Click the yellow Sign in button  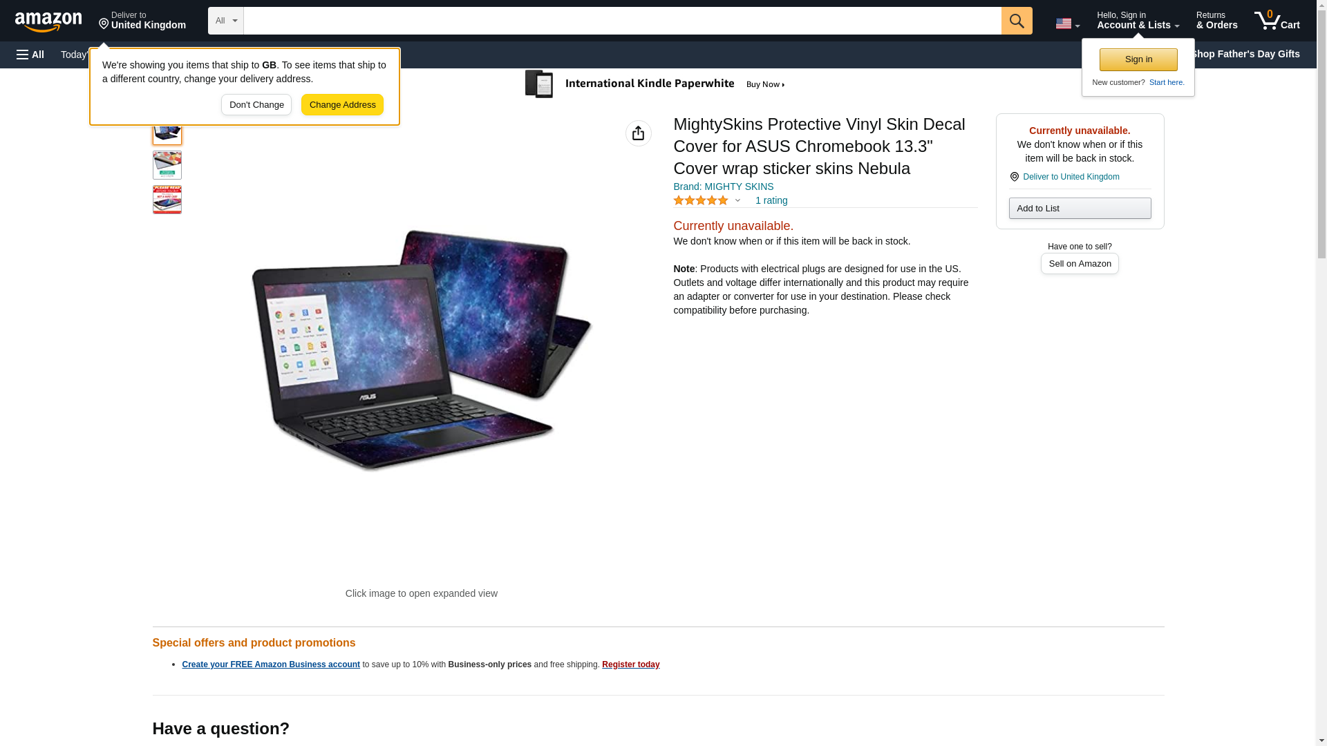1138,59
